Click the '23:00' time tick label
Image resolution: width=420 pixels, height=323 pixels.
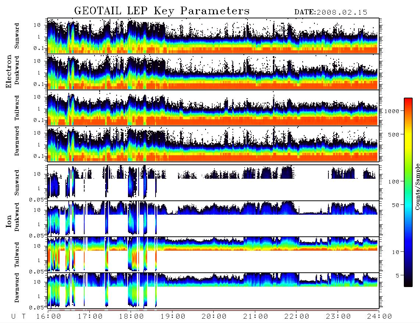coord(338,316)
